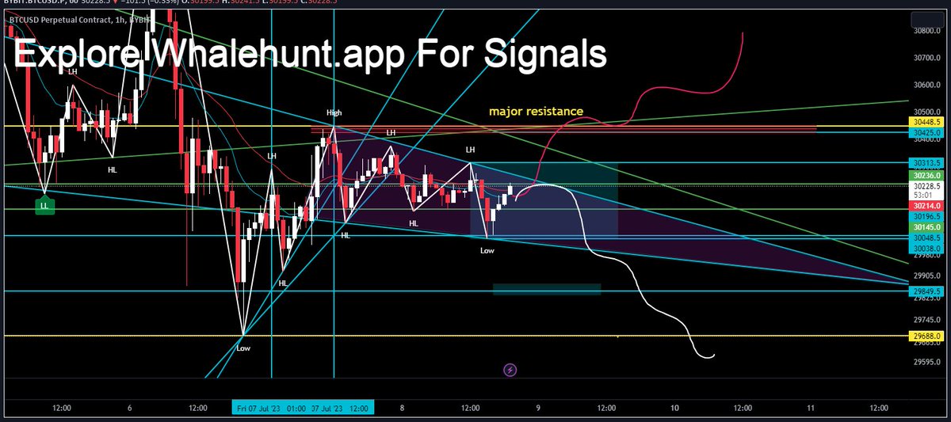Click the red 30214.0 price label
The height and width of the screenshot is (422, 951).
[x=926, y=204]
